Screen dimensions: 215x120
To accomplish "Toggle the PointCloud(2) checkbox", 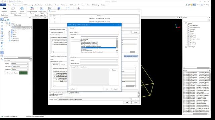I will [9, 25].
